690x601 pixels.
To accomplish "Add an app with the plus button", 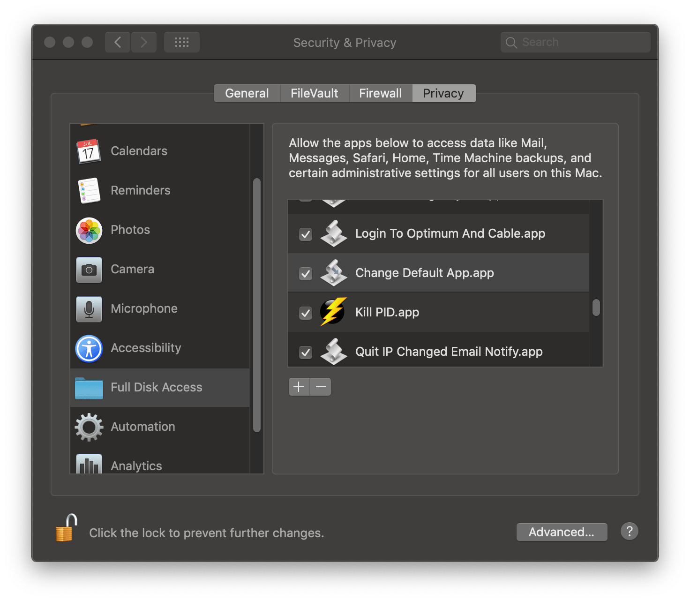I will [299, 387].
